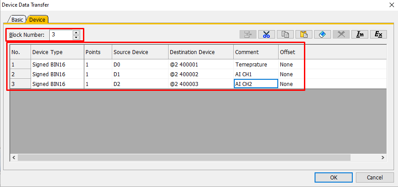This screenshot has width=398, height=187.
Task: Close the Device Data Transfer dialog
Action: tap(391, 5)
